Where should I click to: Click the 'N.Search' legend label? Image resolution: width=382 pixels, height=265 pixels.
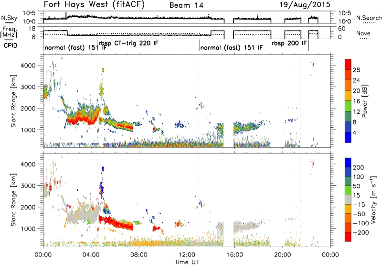pyautogui.click(x=369, y=18)
